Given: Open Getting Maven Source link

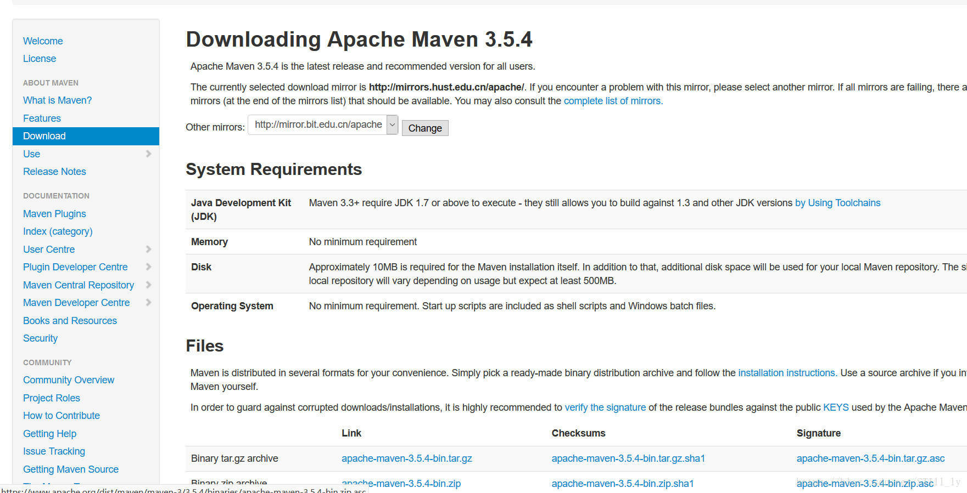Looking at the screenshot, I should tap(71, 469).
